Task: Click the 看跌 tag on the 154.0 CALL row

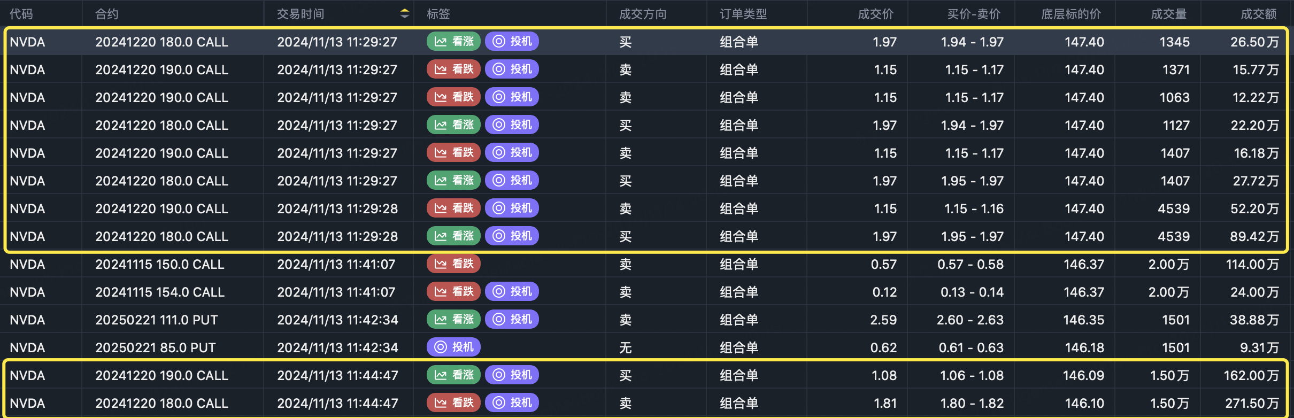Action: pyautogui.click(x=453, y=292)
